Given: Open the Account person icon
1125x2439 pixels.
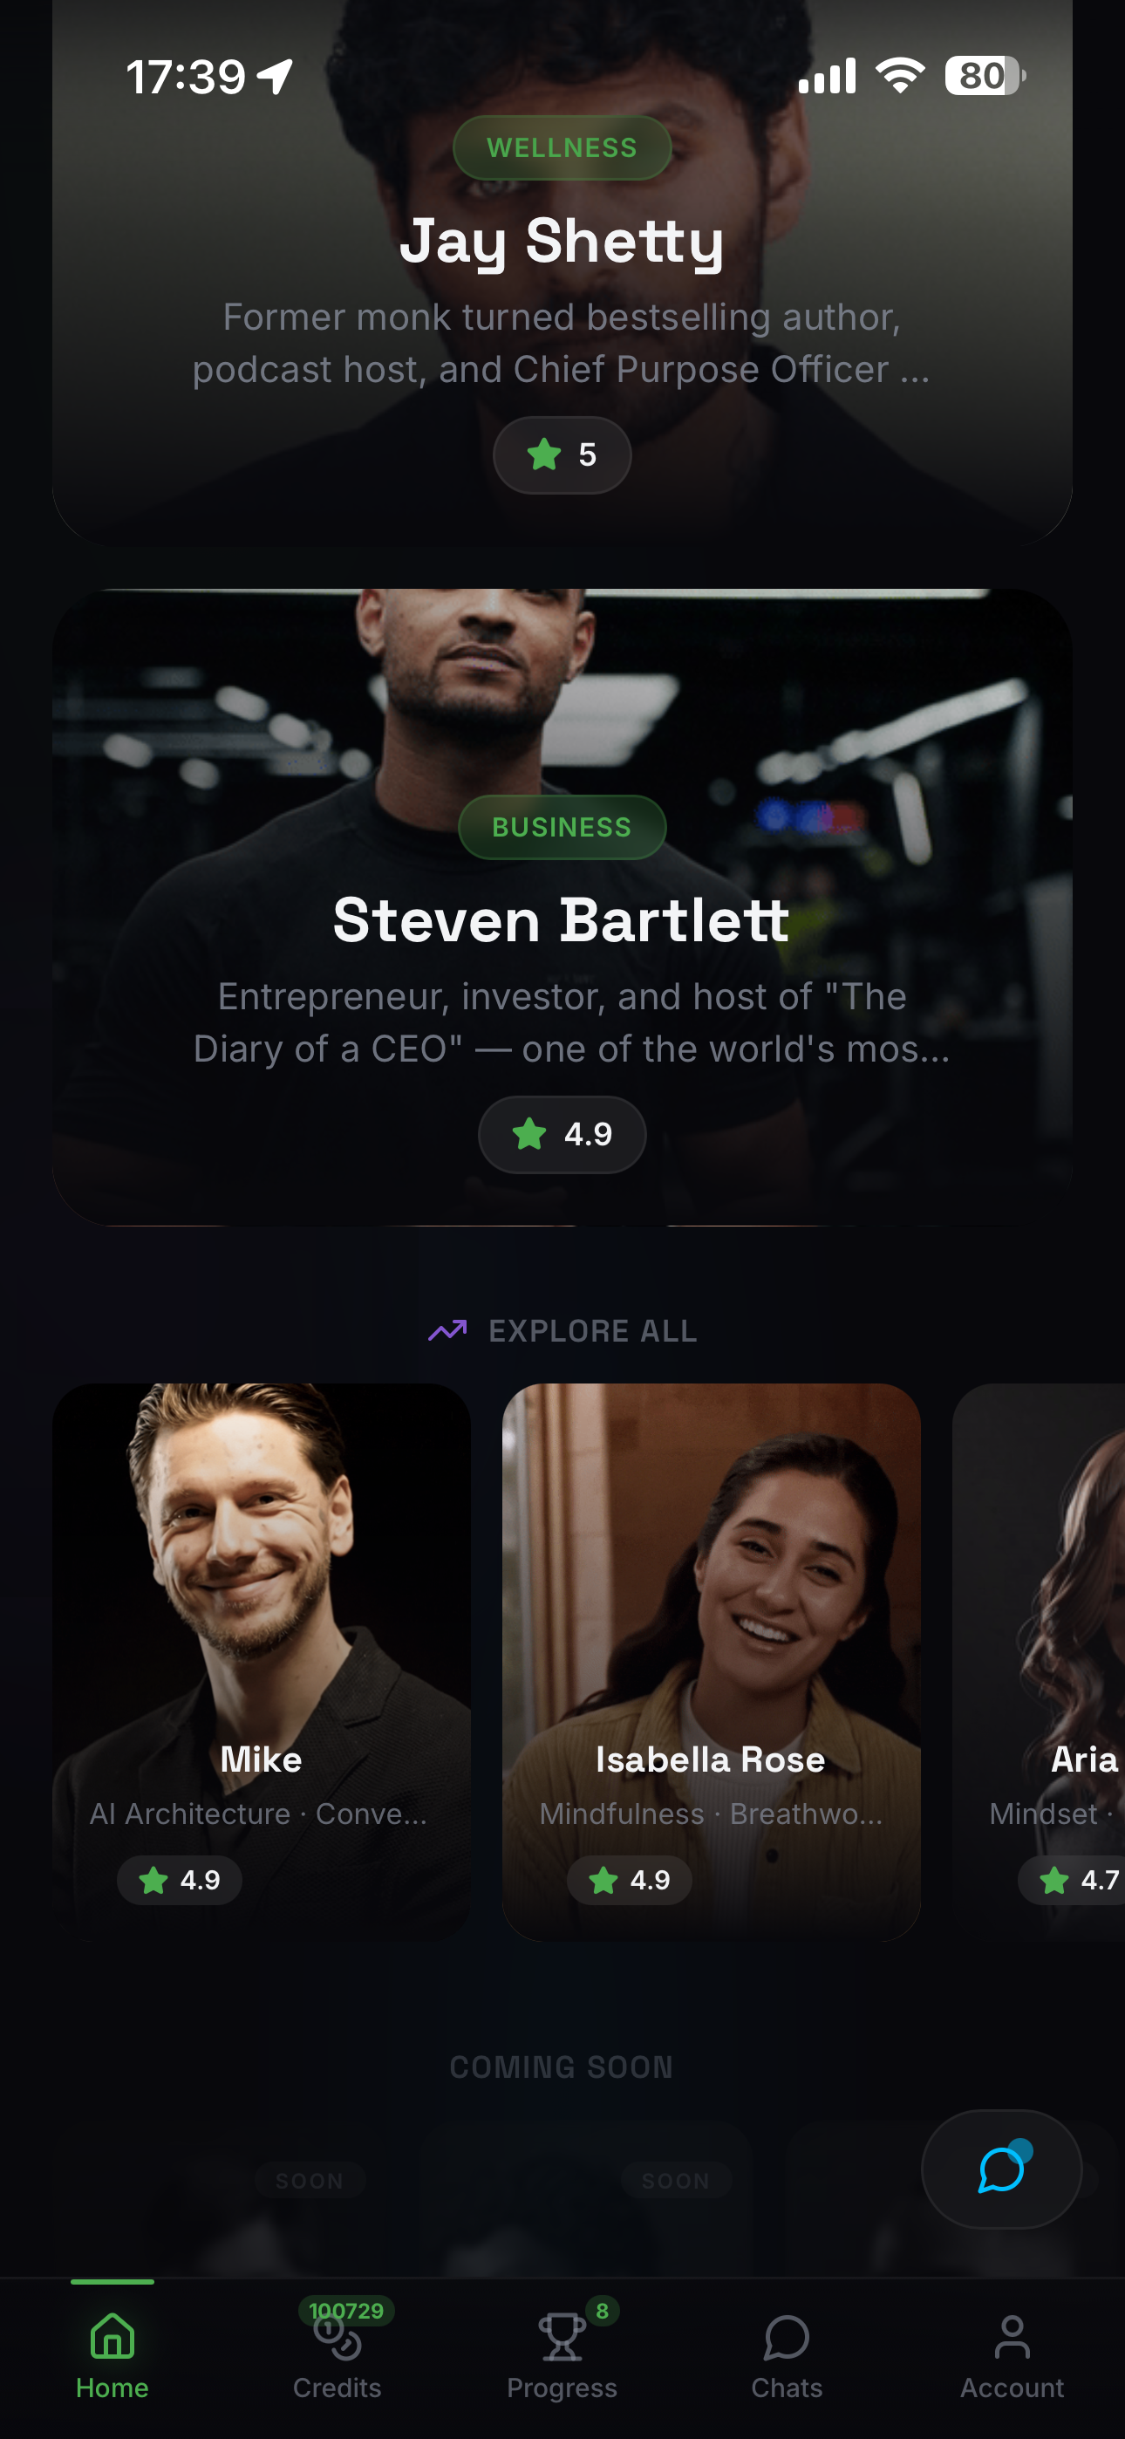Looking at the screenshot, I should pyautogui.click(x=1012, y=2337).
